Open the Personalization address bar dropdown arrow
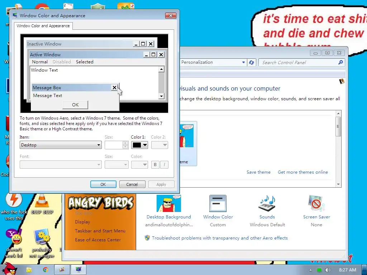367x275 pixels. (x=243, y=62)
